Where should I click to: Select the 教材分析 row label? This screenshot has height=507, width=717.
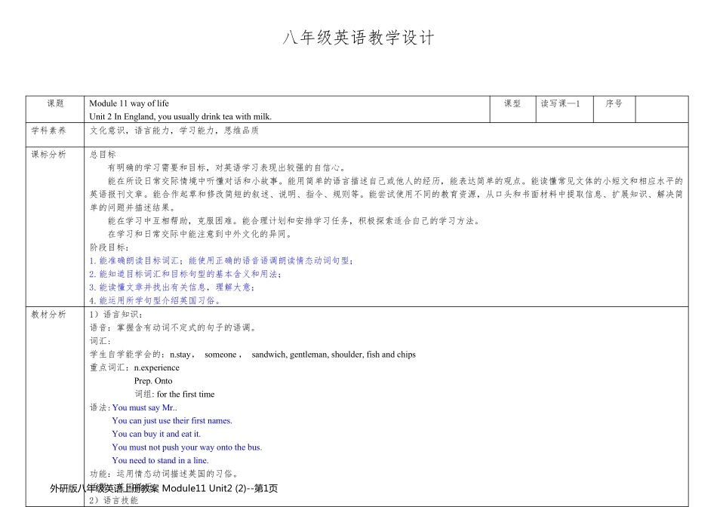pos(48,315)
